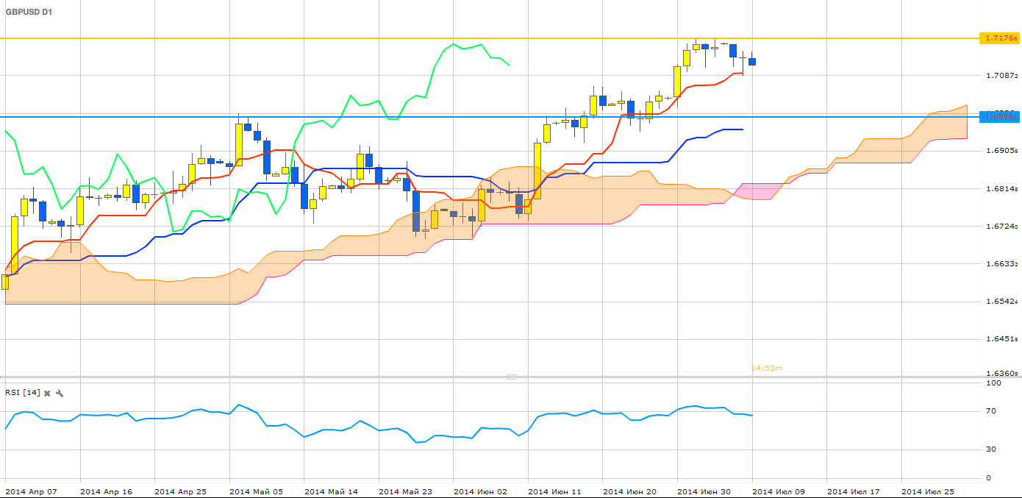Remove the RSI indicator with its X icon

point(47,394)
